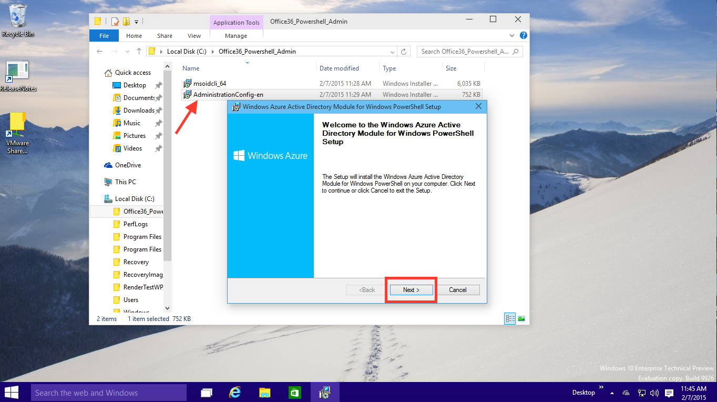Open the VMware Shared Folders desktop shortcut
The image size is (717, 402).
[17, 133]
